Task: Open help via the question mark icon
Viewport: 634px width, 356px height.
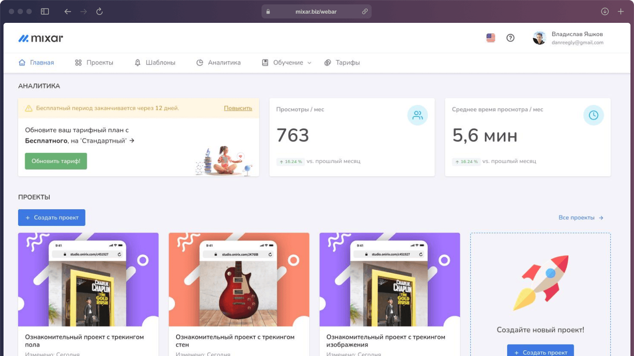Action: point(510,38)
